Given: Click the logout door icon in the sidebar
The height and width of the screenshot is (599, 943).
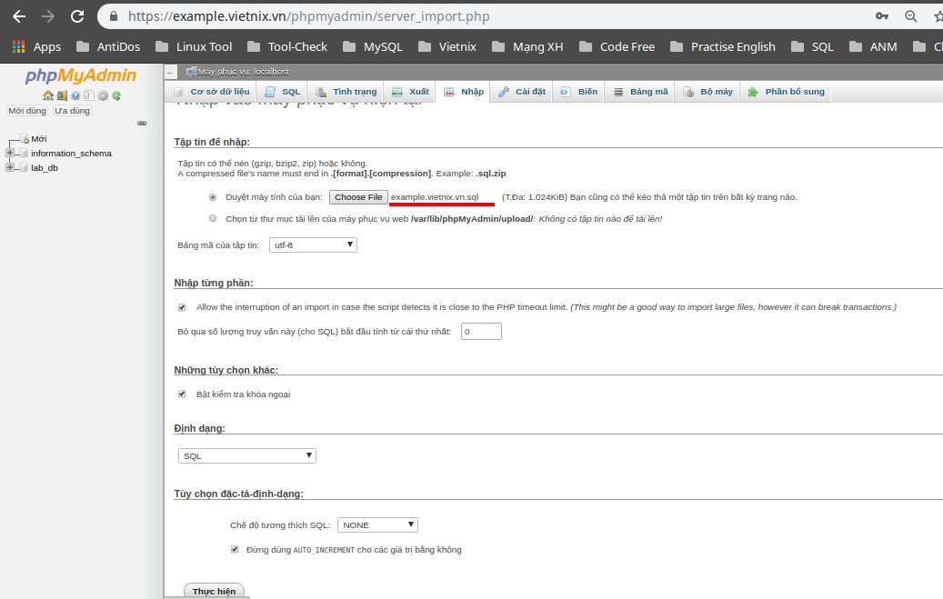Looking at the screenshot, I should pyautogui.click(x=62, y=95).
